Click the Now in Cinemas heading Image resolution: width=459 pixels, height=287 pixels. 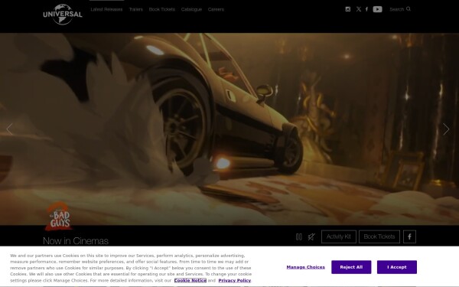tap(76, 241)
